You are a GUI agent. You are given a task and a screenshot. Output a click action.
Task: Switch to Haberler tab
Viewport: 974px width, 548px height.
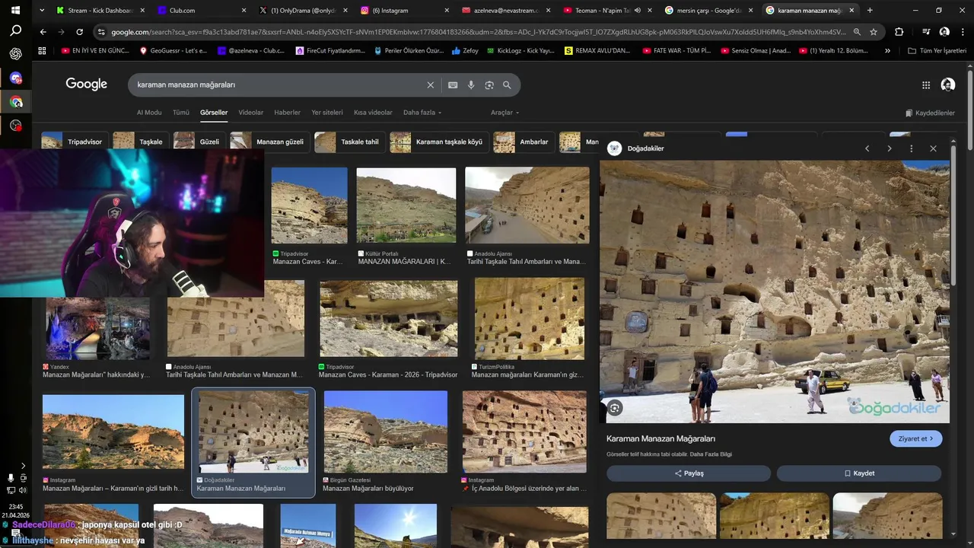pyautogui.click(x=288, y=113)
